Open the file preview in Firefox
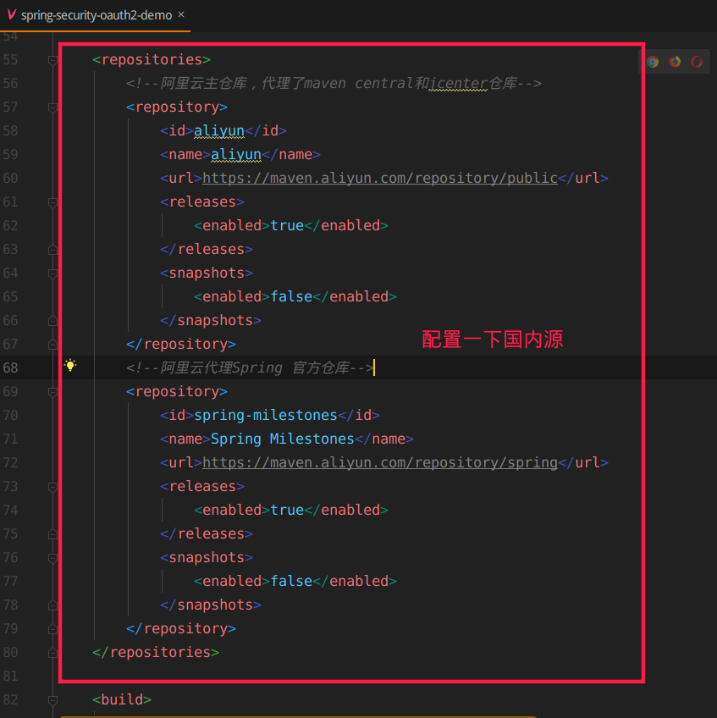This screenshot has height=718, width=717. pos(674,62)
